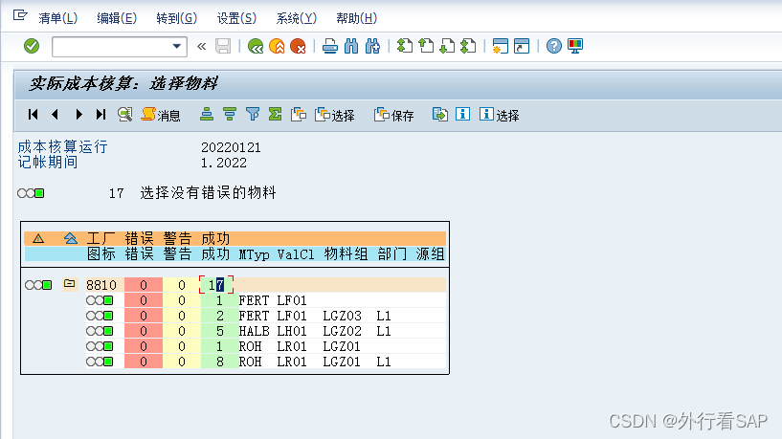Open the 帮助(H) menu
Viewport: 782px width, 439px height.
(357, 18)
